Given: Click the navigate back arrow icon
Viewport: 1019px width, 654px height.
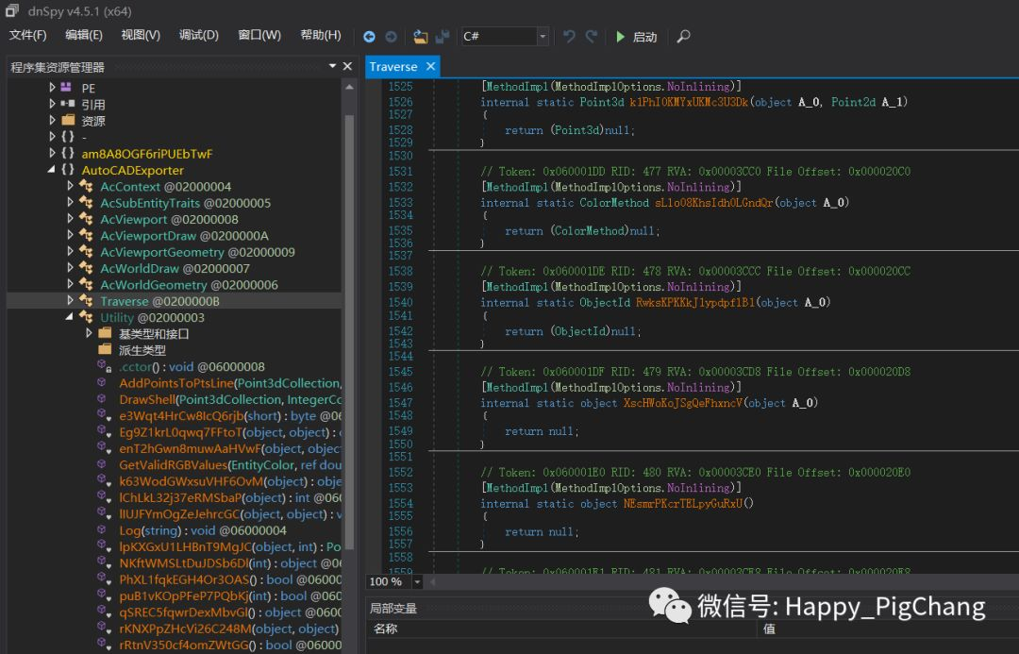Looking at the screenshot, I should pos(369,37).
